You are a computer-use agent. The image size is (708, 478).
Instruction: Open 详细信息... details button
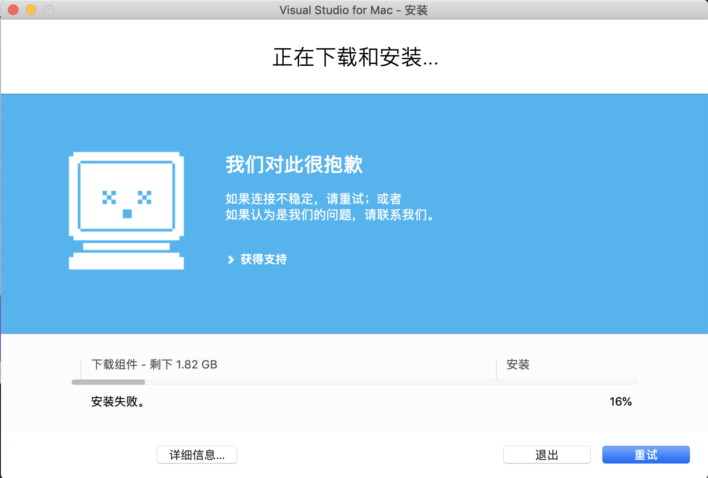click(197, 455)
